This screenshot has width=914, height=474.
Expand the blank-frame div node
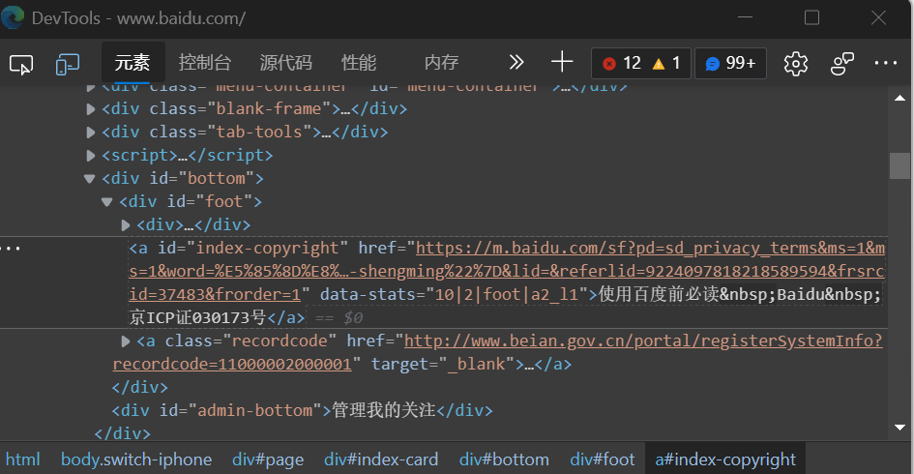90,109
